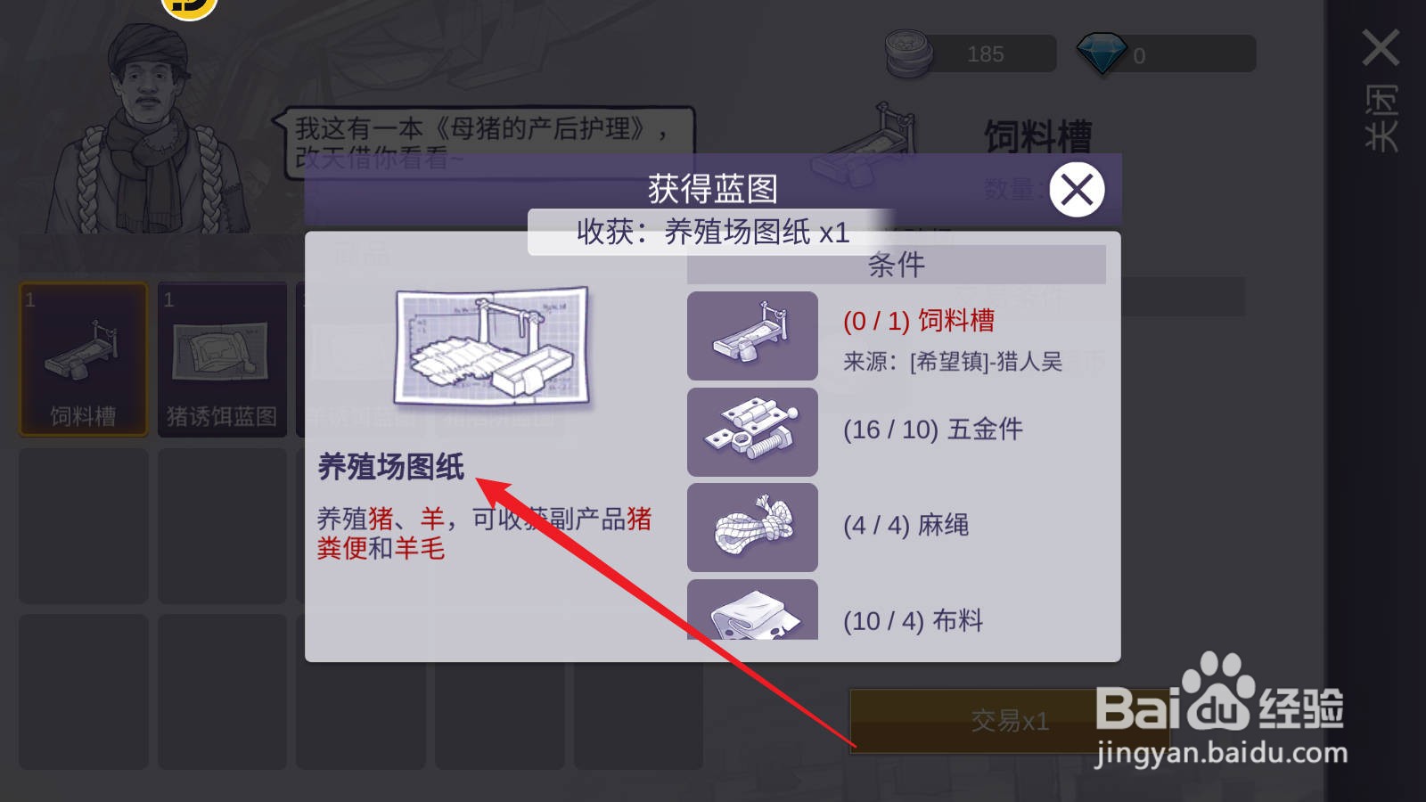
Task: Tap the coin stack currency icon
Action: [908, 53]
